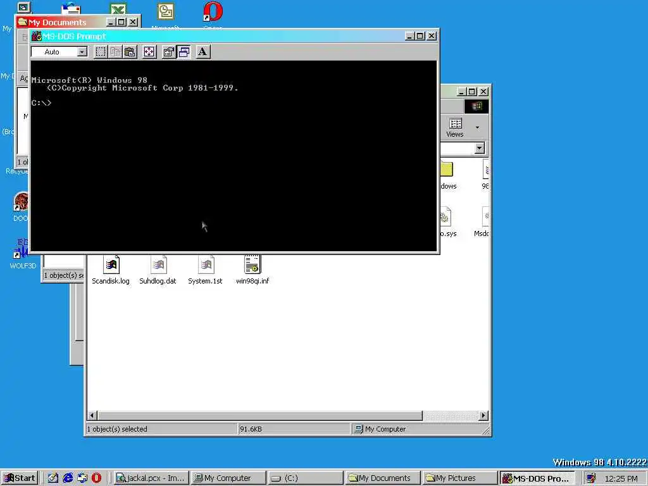Toggle the Background button in MS-DOS toolbar
The image size is (648, 486).
click(184, 52)
